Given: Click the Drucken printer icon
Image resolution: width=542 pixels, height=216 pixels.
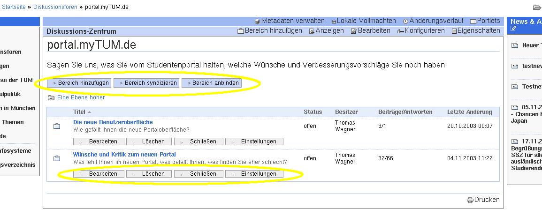Looking at the screenshot, I should (470, 200).
